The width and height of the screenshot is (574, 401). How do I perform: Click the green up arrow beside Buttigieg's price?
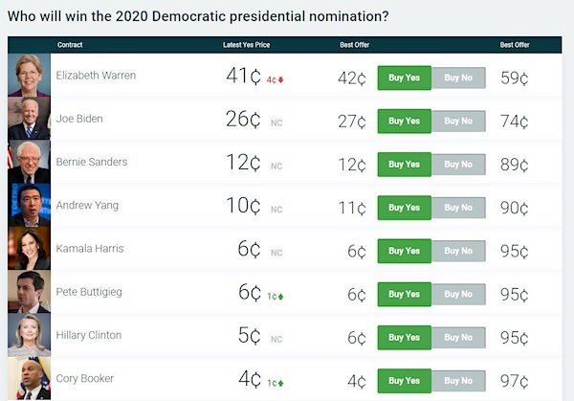click(x=280, y=297)
